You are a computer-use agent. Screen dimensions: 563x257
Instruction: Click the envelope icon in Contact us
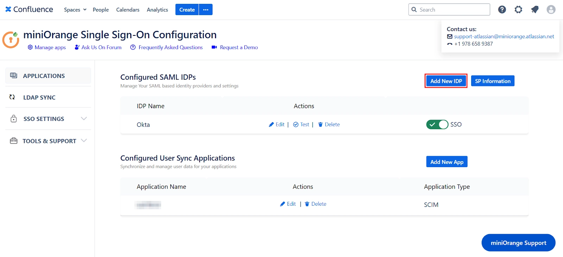coord(450,37)
